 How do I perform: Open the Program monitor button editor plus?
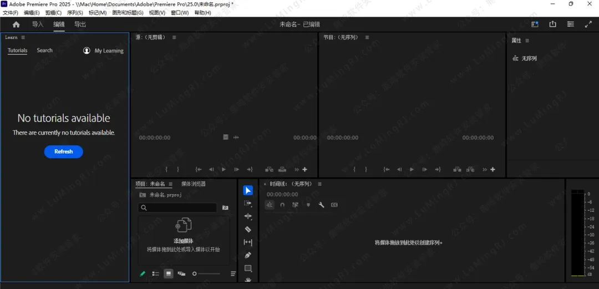point(493,169)
